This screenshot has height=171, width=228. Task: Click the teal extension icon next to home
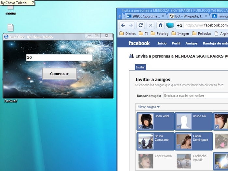(170, 25)
